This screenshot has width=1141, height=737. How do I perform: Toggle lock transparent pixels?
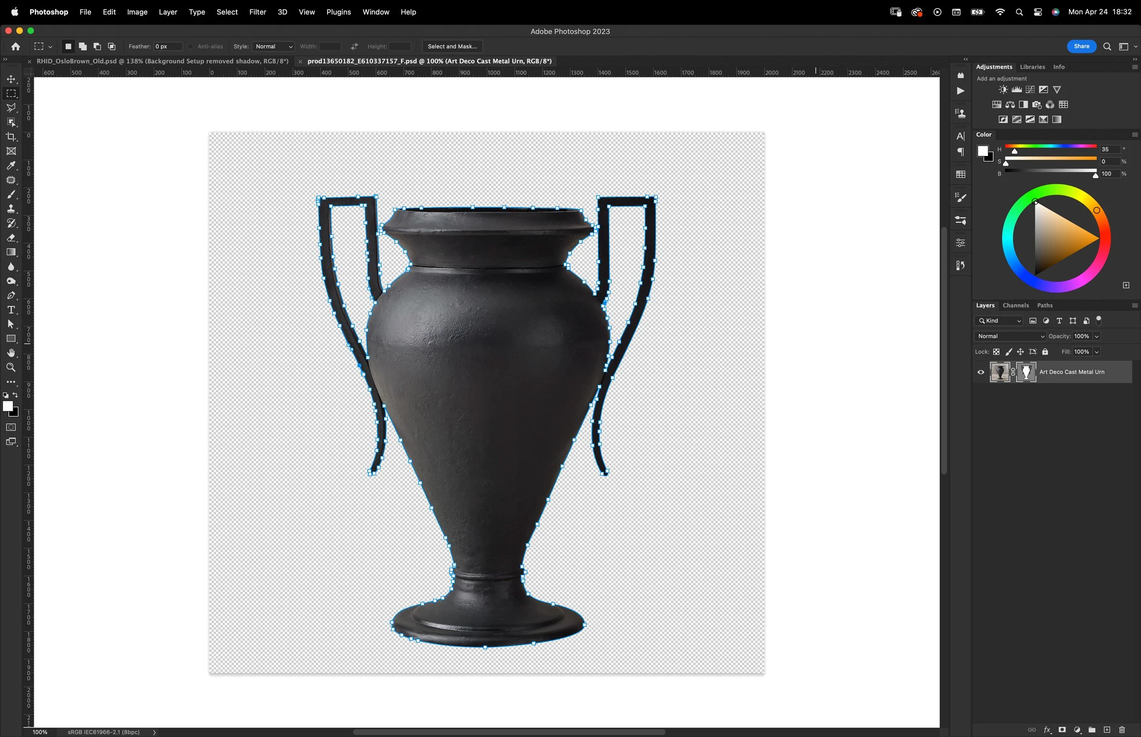[996, 352]
